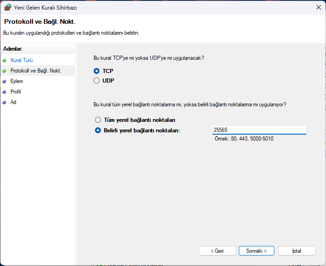The image size is (326, 266).
Task: Select the Eylem step in sidebar
Action: click(16, 81)
